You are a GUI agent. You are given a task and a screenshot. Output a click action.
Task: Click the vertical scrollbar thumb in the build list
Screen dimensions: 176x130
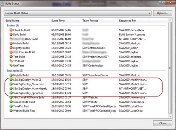coord(170,68)
